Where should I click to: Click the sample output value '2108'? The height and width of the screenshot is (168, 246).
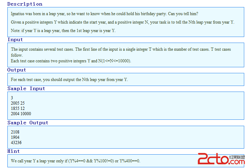(x=15, y=132)
